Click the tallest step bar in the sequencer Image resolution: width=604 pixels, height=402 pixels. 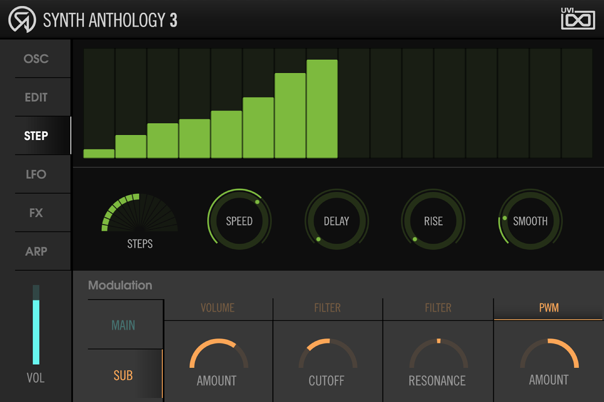(x=322, y=109)
